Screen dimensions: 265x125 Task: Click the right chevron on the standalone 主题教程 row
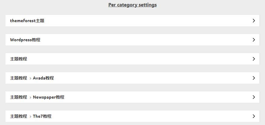pyautogui.click(x=254, y=59)
